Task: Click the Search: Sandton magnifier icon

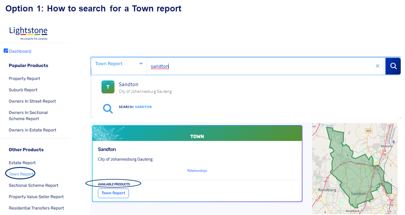Action: (x=108, y=108)
